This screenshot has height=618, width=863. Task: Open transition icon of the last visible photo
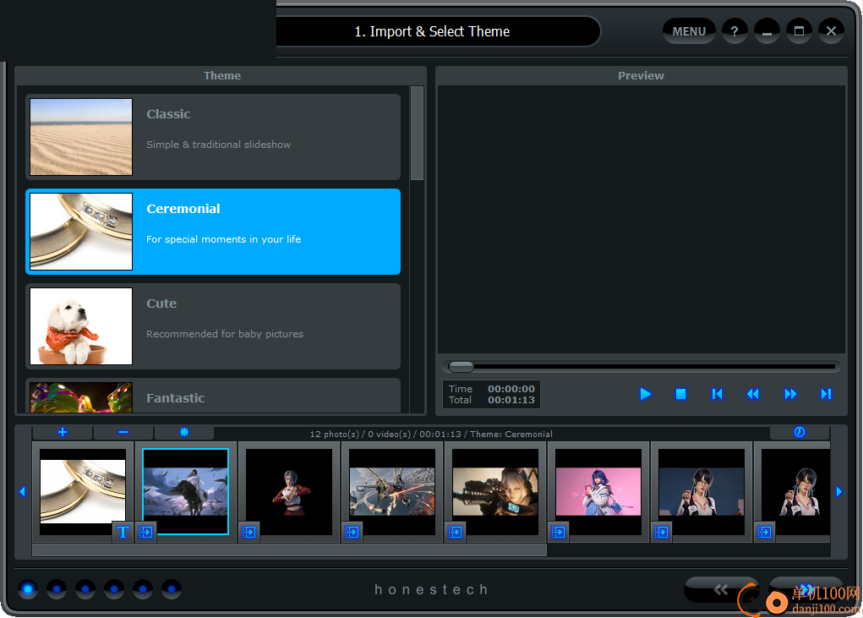pyautogui.click(x=764, y=532)
